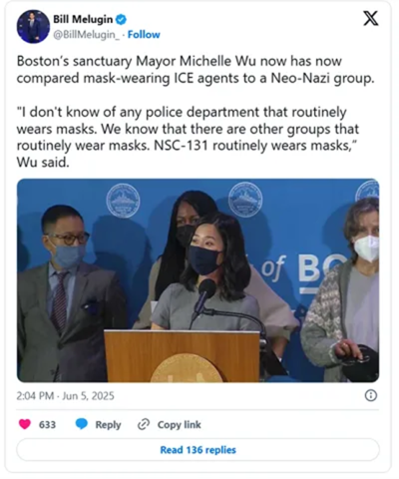
Task: Click the X logo icon
Action: (x=370, y=18)
